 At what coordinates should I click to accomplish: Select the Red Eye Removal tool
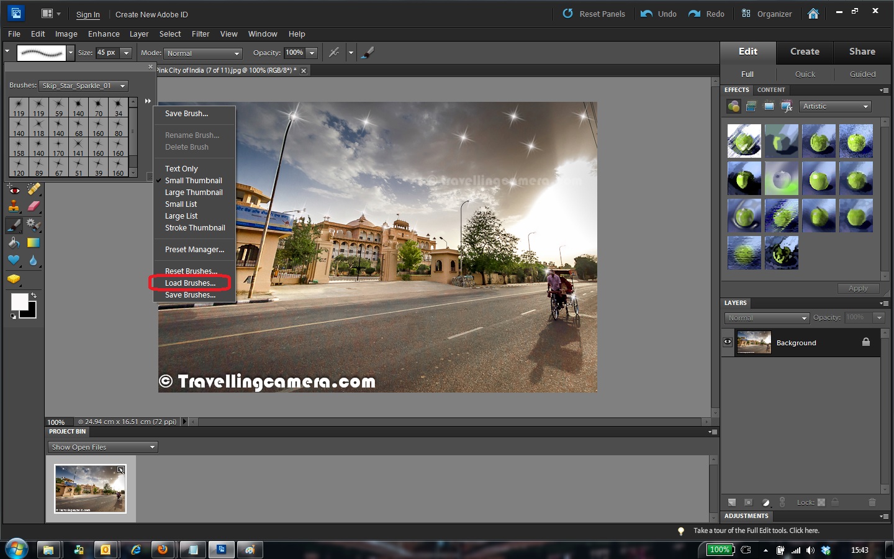coord(14,191)
